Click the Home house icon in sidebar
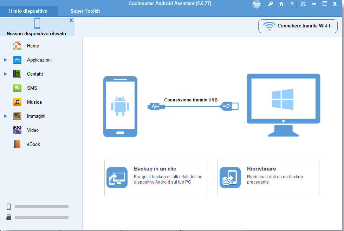 (x=17, y=46)
